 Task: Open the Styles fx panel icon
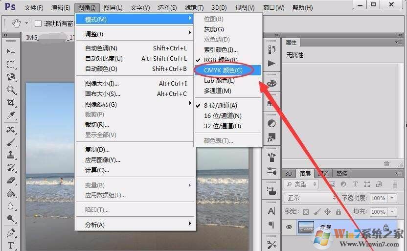coord(272,138)
